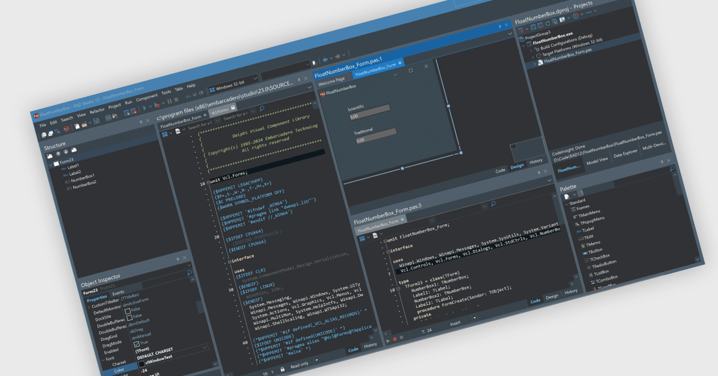
Task: Open the Model View tab
Action: pos(597,160)
